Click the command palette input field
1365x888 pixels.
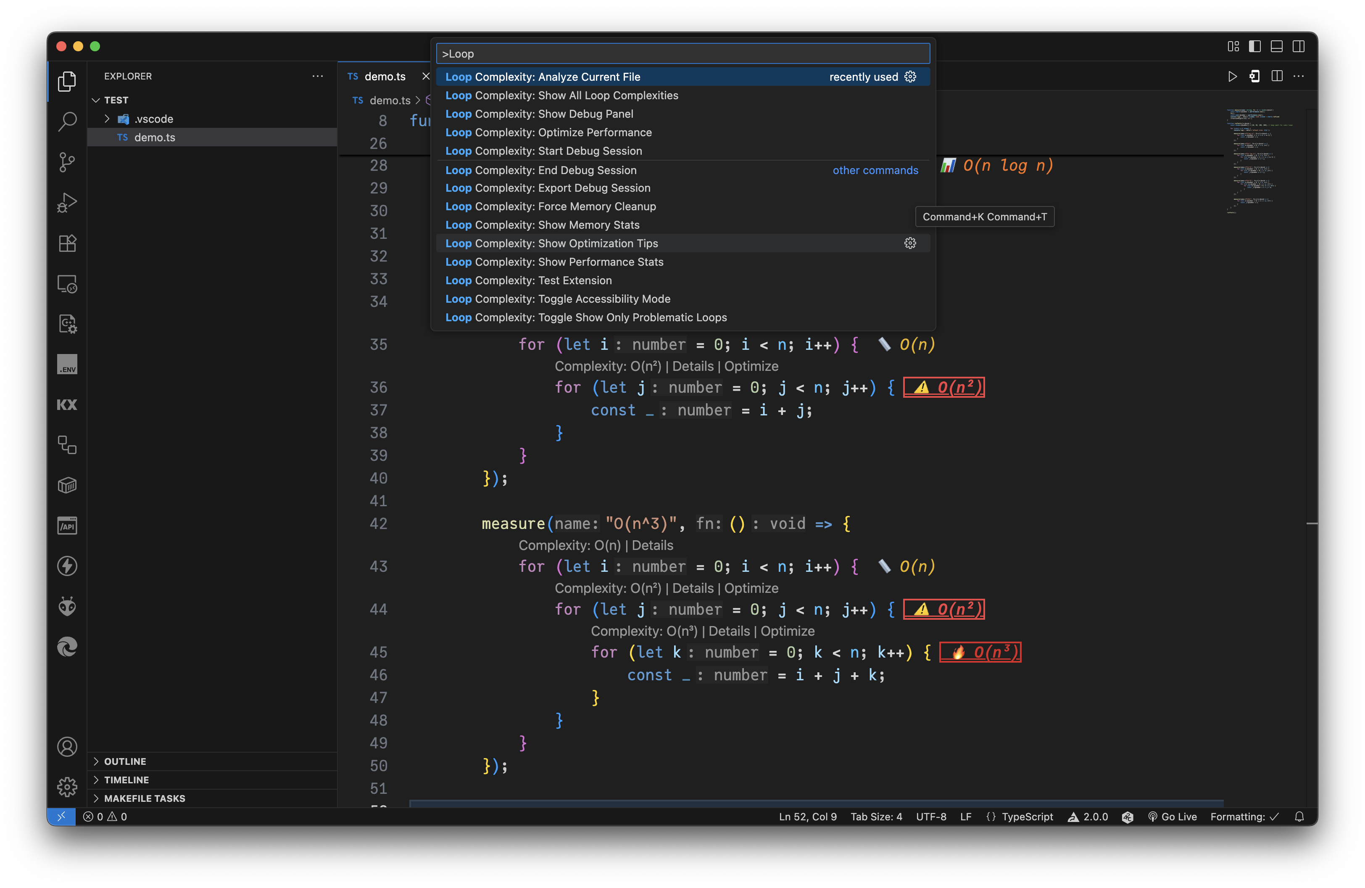[682, 54]
